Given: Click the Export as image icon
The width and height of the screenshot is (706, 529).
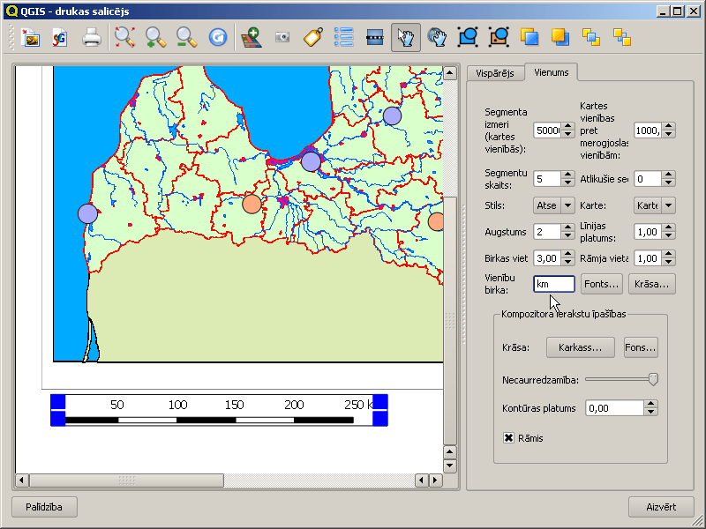Looking at the screenshot, I should tap(31, 38).
